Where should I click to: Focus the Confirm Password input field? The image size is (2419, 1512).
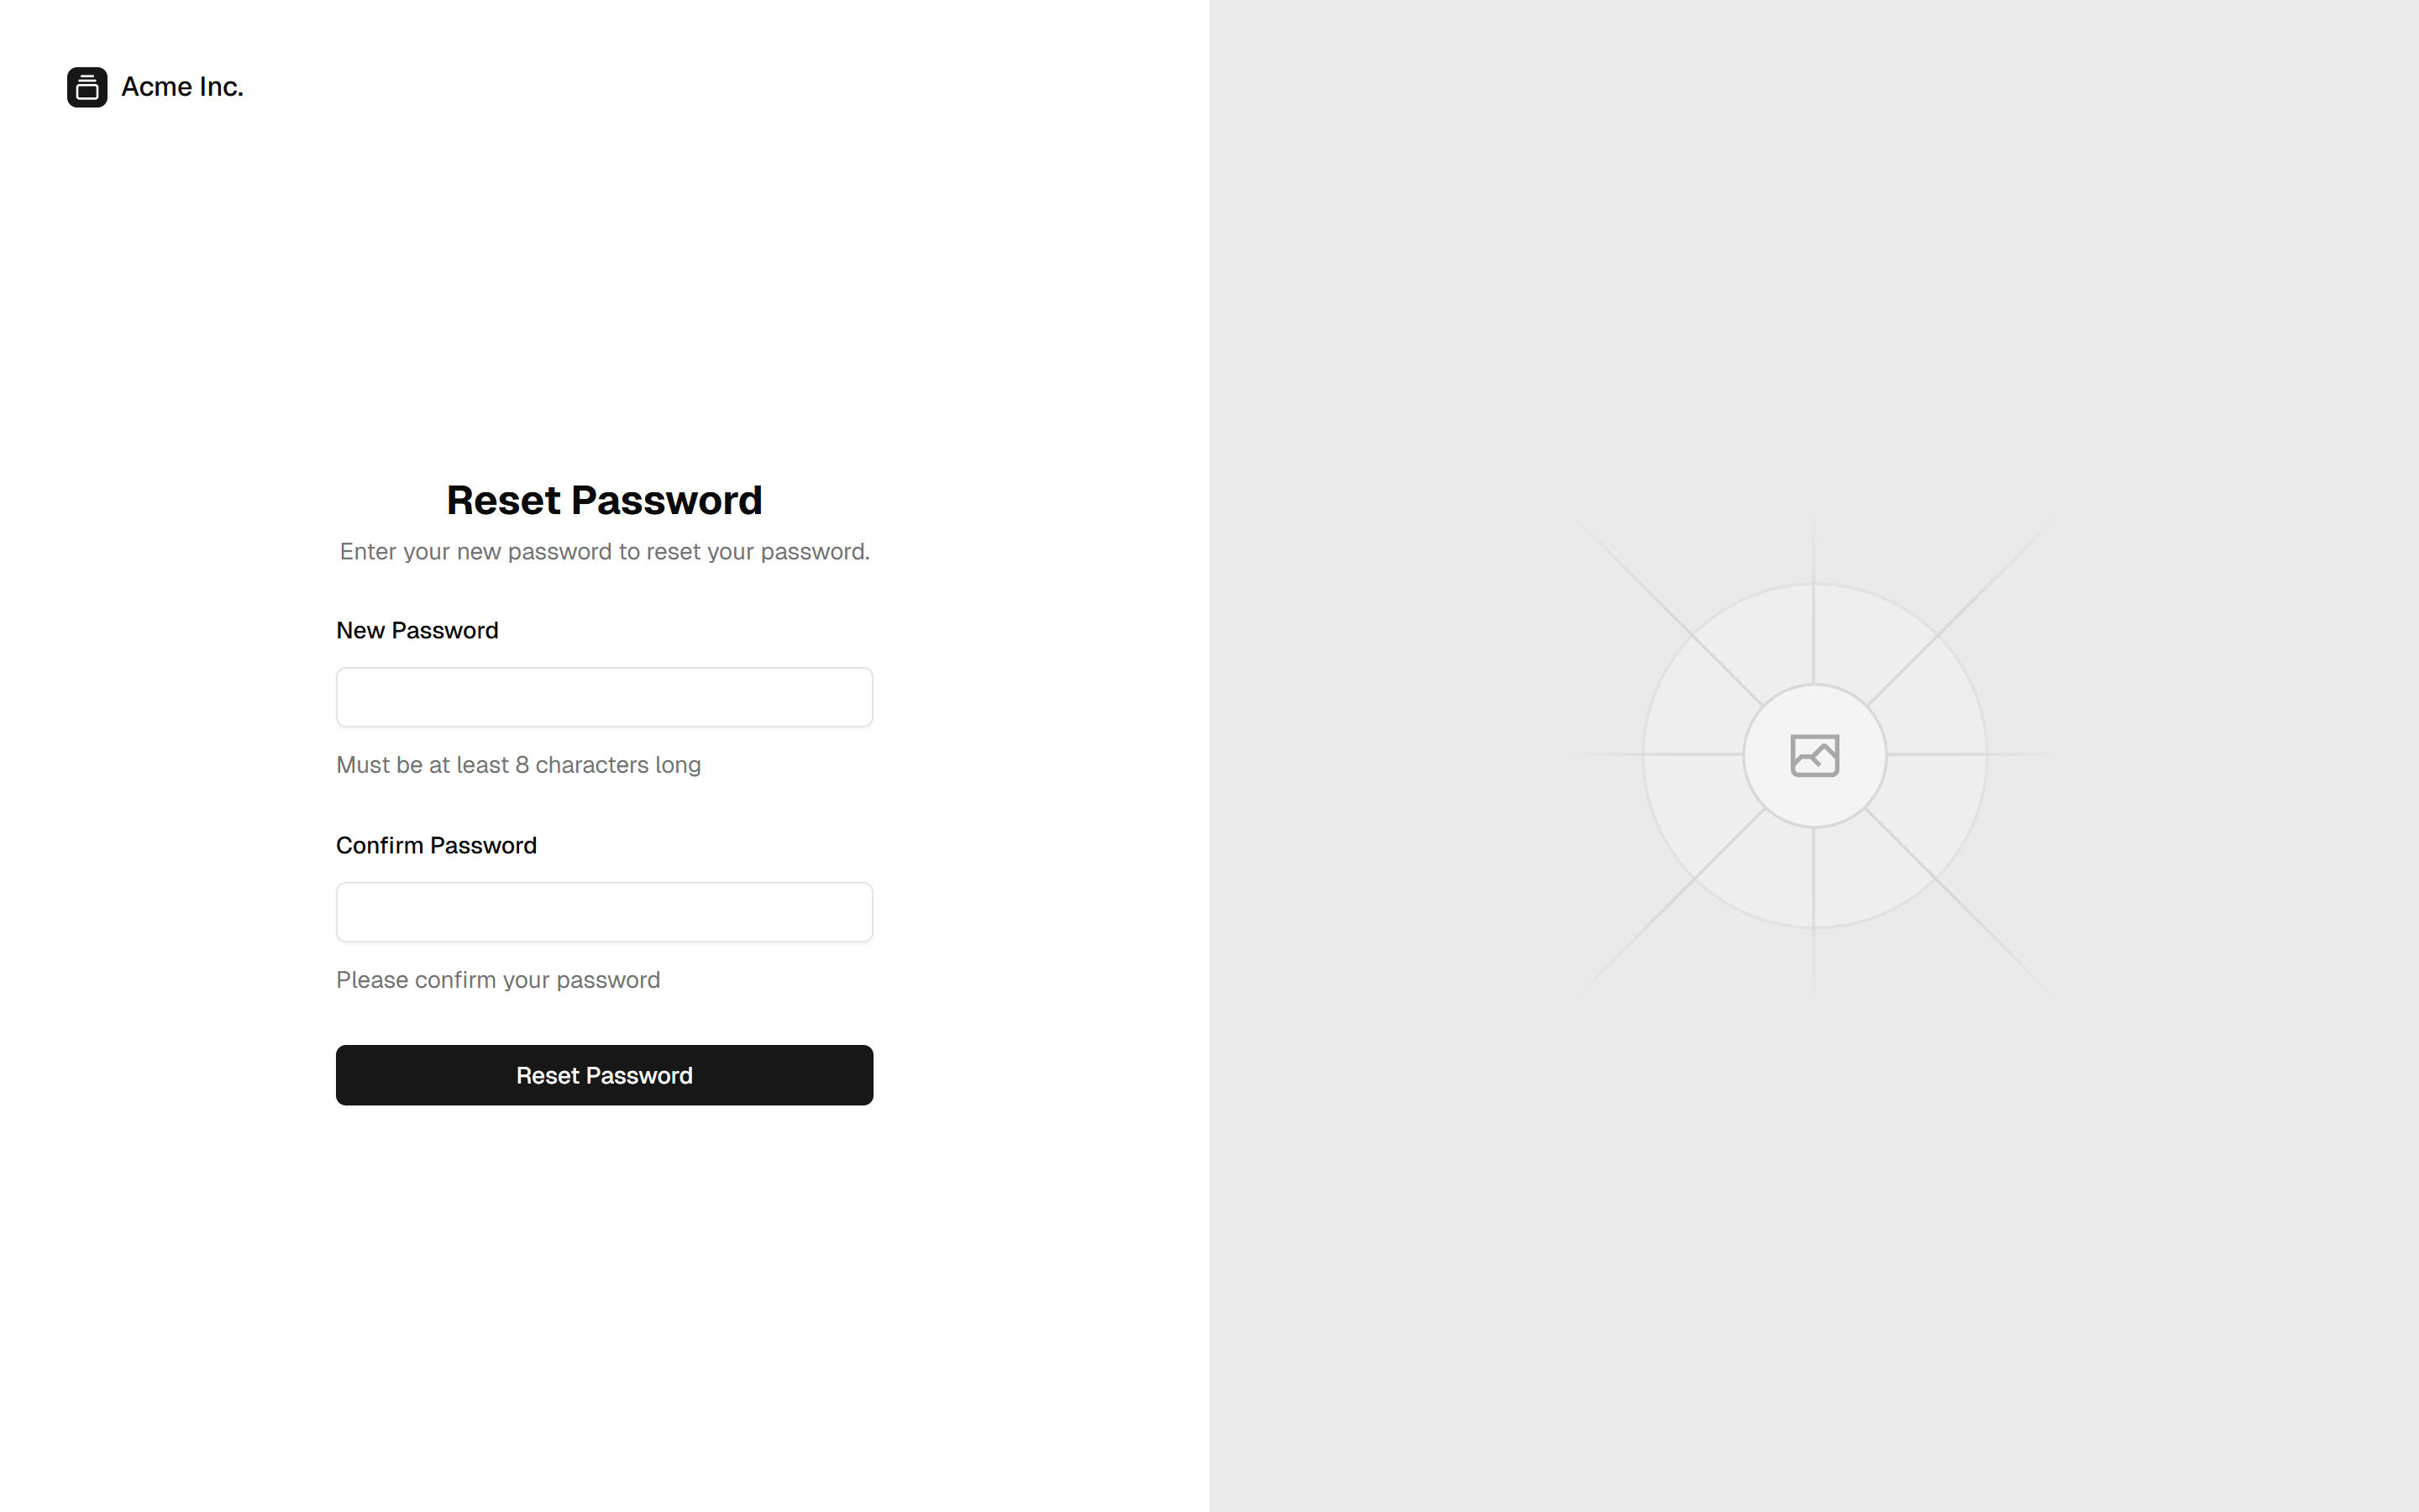pyautogui.click(x=604, y=912)
